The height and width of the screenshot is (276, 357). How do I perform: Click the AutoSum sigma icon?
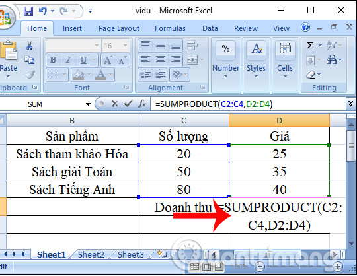(x=310, y=46)
